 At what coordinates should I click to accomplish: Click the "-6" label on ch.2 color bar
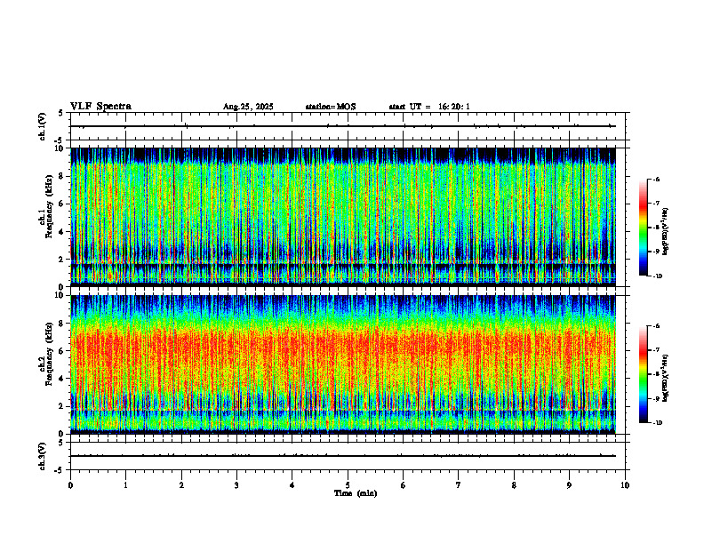[x=656, y=326]
